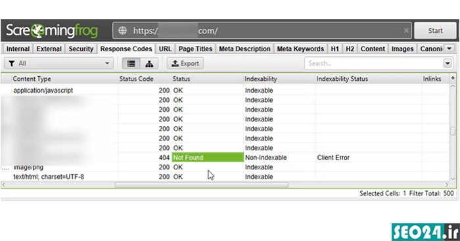
Task: Switch to tree view icon
Action: point(149,63)
